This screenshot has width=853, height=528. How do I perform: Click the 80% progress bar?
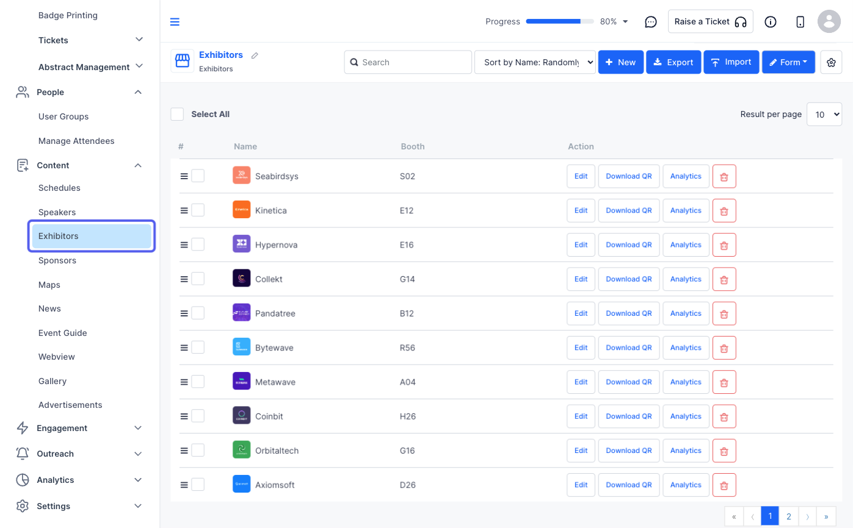click(560, 21)
